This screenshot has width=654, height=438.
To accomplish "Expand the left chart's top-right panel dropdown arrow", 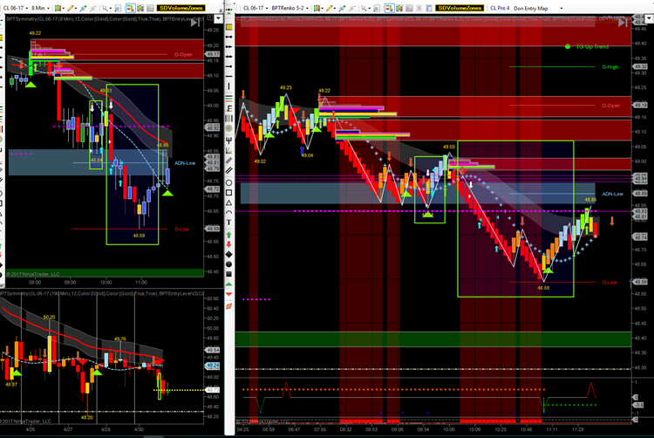I will 218,18.
